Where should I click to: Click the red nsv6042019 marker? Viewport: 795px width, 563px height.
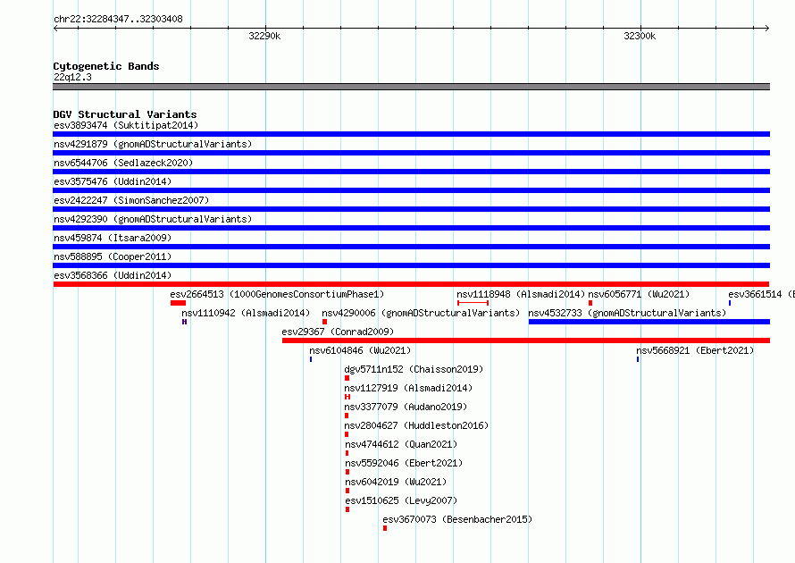click(x=347, y=491)
